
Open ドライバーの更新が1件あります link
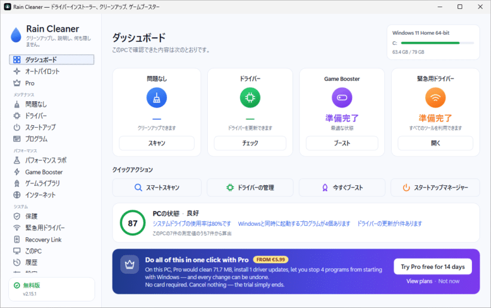390,224
